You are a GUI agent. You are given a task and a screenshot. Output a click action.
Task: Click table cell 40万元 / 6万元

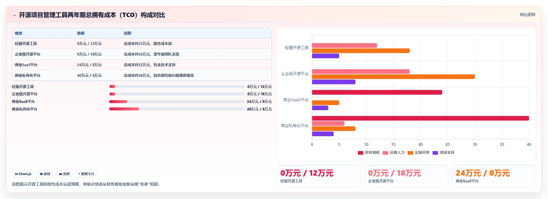(89, 76)
